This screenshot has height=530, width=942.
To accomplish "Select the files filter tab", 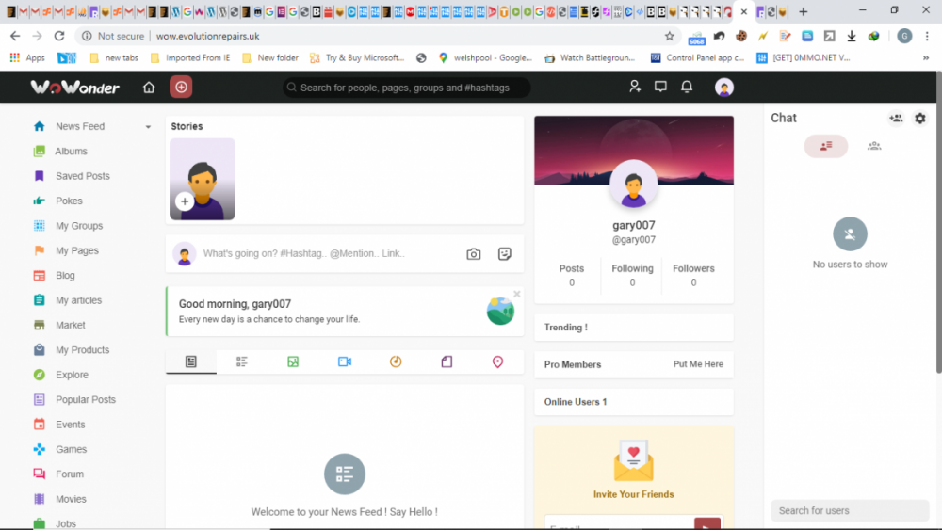I will [x=447, y=361].
